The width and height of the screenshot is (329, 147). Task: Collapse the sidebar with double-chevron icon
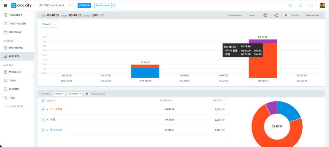click(x=34, y=75)
